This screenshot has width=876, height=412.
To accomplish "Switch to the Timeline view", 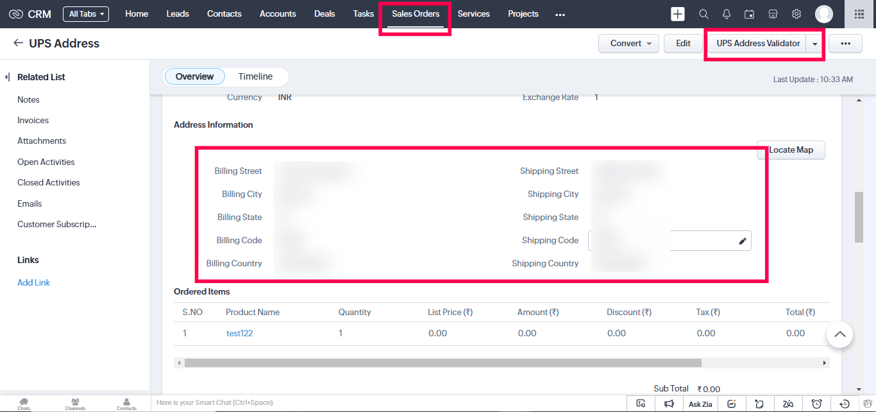I will (256, 76).
